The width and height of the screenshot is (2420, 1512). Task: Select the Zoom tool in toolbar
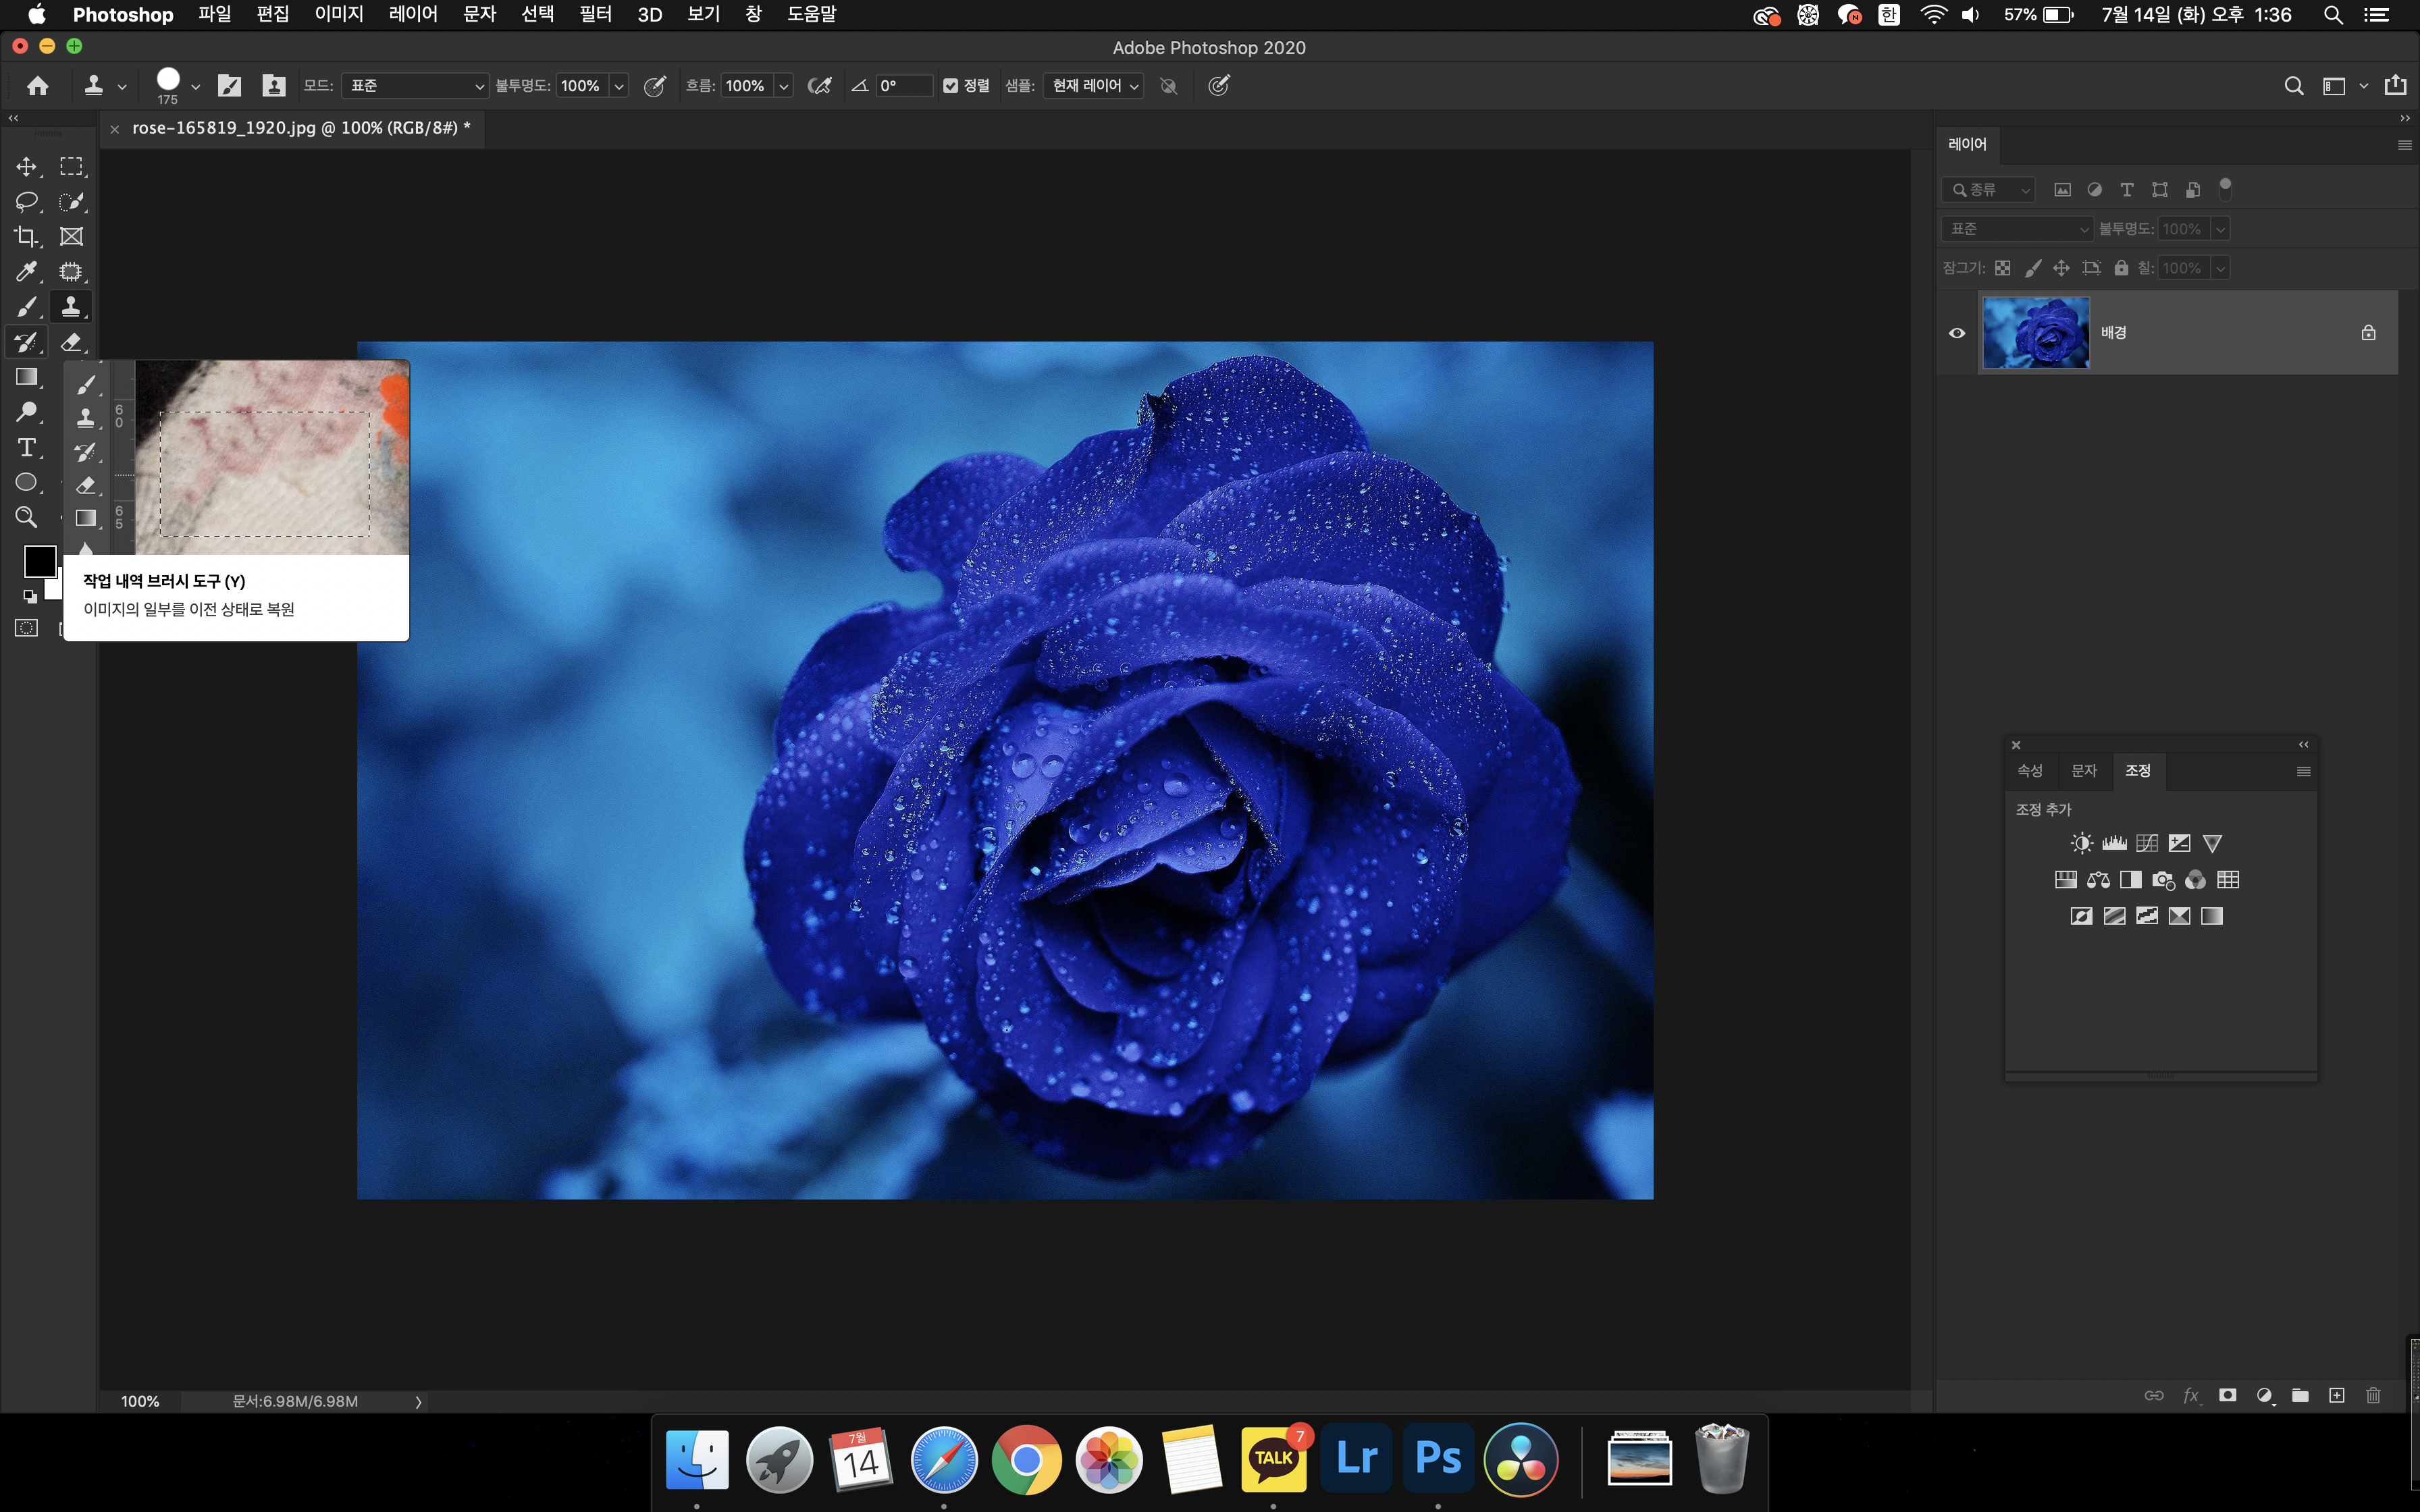pos(27,517)
